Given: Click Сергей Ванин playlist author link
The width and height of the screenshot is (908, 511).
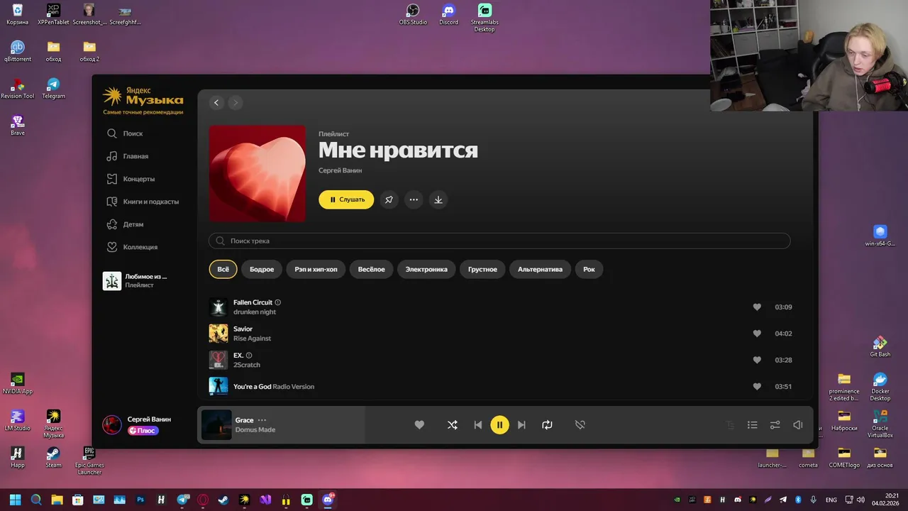Looking at the screenshot, I should tap(340, 170).
